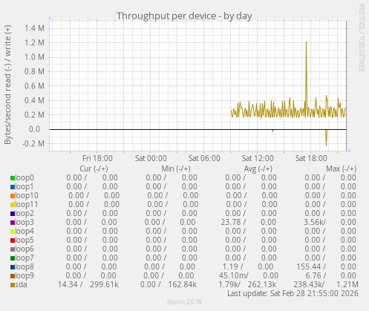Click the 1.2 M y-axis label
369x311 pixels.
pos(34,43)
